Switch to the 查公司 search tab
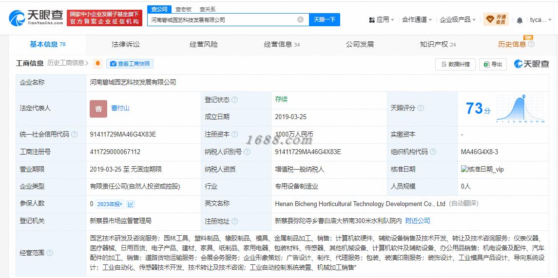 [159, 9]
